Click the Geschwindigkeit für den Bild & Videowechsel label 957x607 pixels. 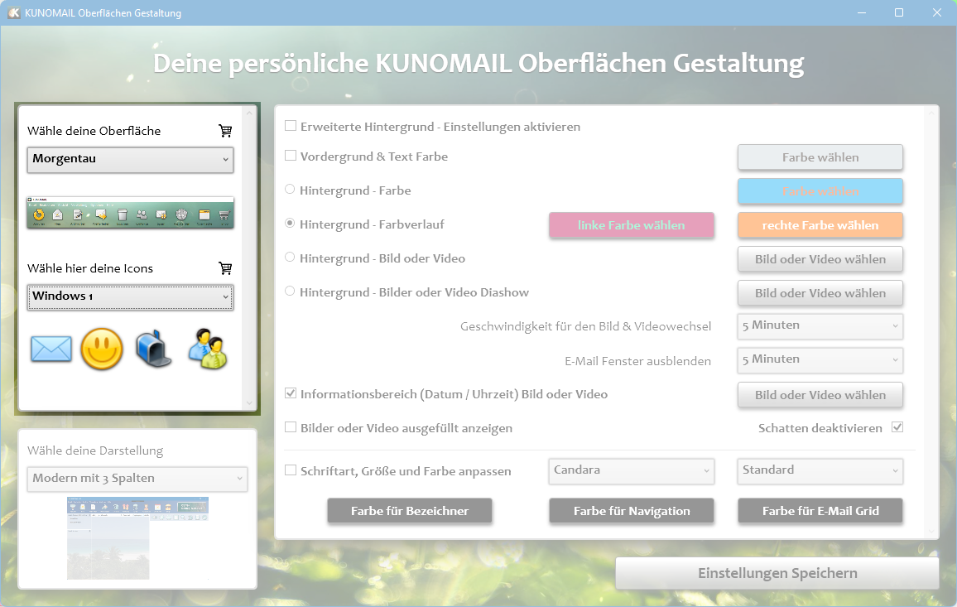tap(585, 327)
